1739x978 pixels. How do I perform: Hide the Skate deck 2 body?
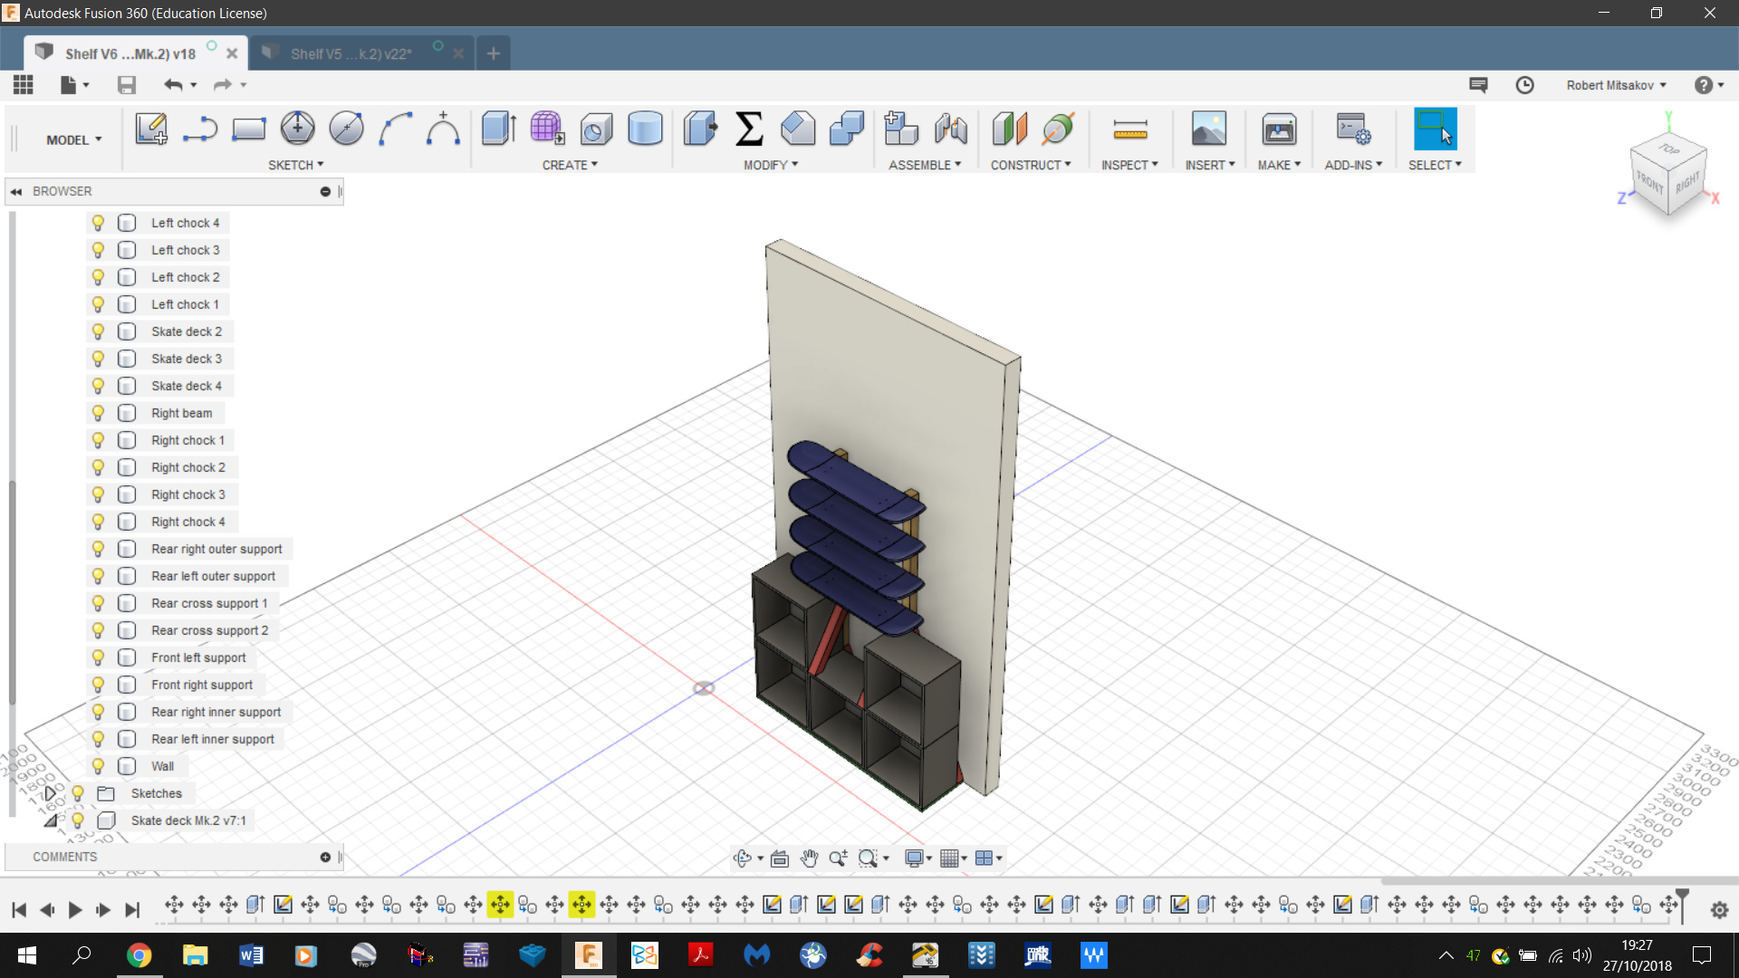pyautogui.click(x=98, y=331)
